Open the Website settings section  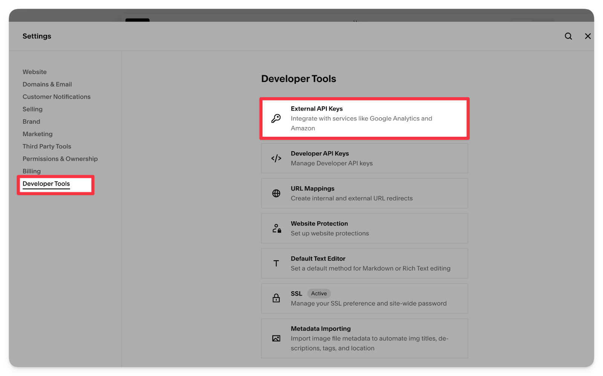pyautogui.click(x=35, y=72)
